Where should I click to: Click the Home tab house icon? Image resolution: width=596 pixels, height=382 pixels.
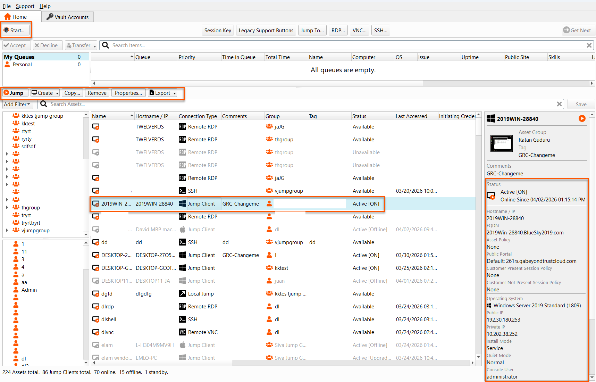(8, 17)
